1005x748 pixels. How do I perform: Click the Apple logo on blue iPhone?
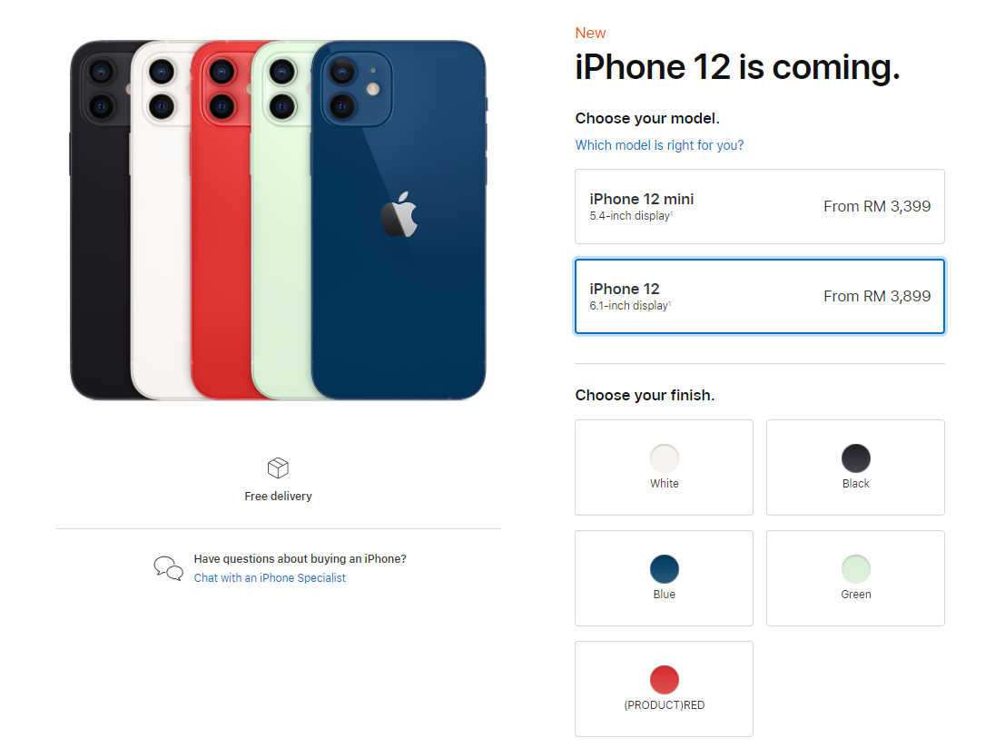[x=399, y=214]
